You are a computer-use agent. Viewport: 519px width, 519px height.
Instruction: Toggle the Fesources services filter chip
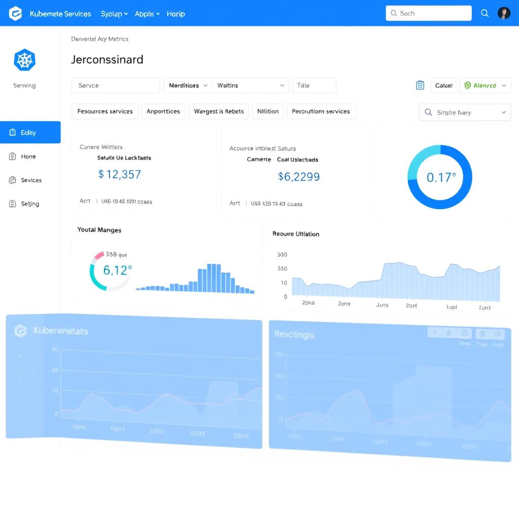(104, 111)
